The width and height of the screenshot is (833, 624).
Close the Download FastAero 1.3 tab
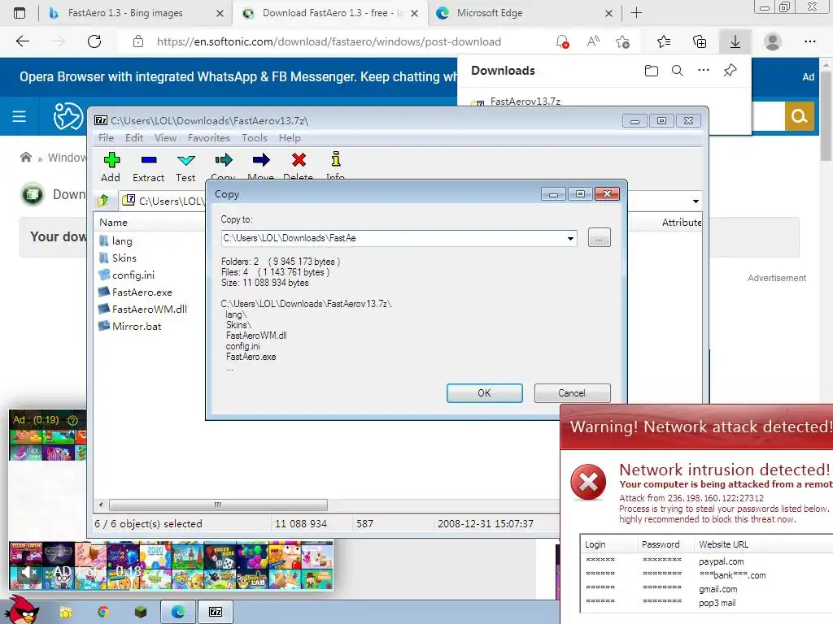(x=414, y=13)
